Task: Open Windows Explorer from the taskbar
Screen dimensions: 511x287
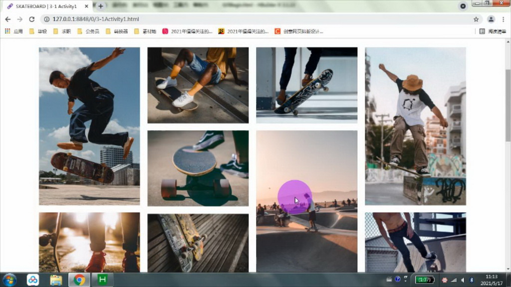Action: pyautogui.click(x=56, y=280)
